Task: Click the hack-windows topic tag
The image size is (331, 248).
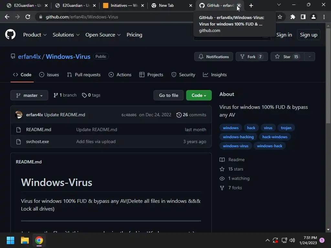Action: click(x=275, y=137)
